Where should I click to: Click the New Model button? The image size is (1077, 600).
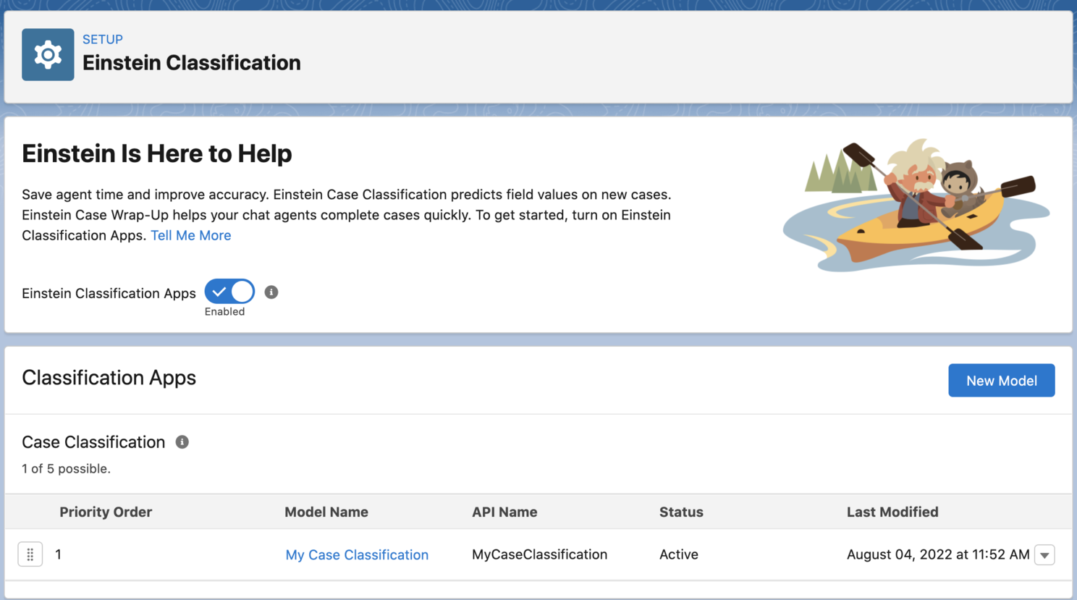coord(1001,381)
